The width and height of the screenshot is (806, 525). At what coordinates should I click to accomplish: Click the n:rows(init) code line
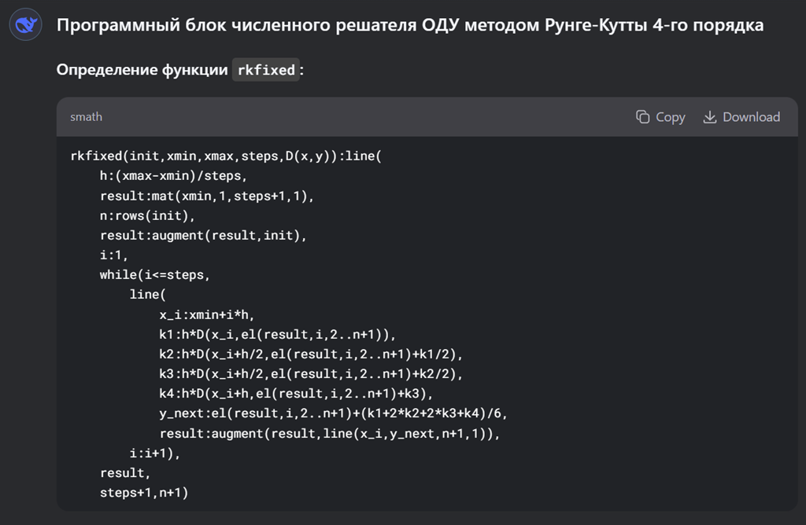coord(146,215)
